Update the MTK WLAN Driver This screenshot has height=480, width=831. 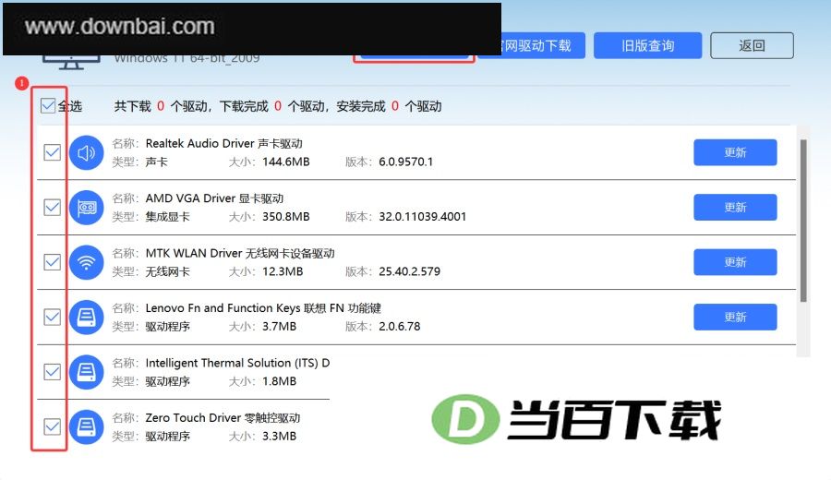[735, 262]
